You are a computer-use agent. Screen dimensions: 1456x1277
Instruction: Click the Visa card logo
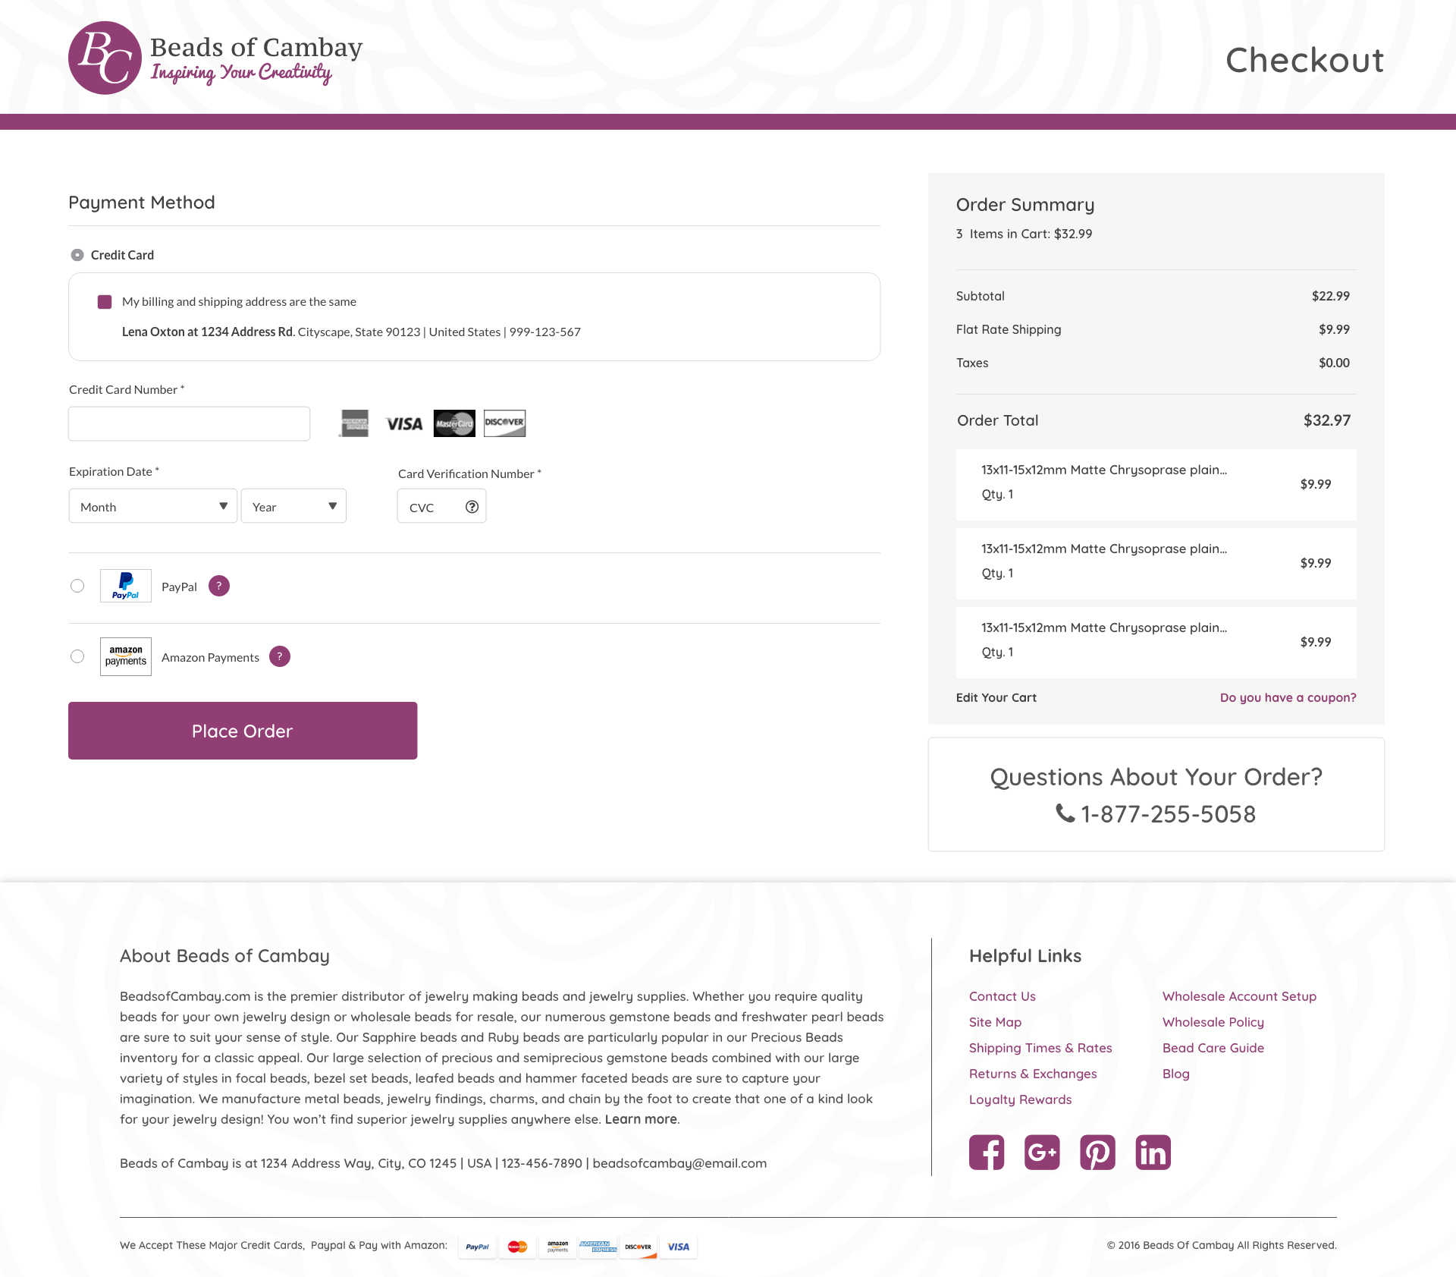(x=404, y=423)
